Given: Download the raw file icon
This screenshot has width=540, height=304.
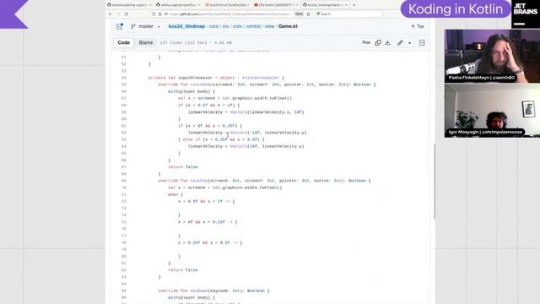Looking at the screenshot, I should (387, 43).
